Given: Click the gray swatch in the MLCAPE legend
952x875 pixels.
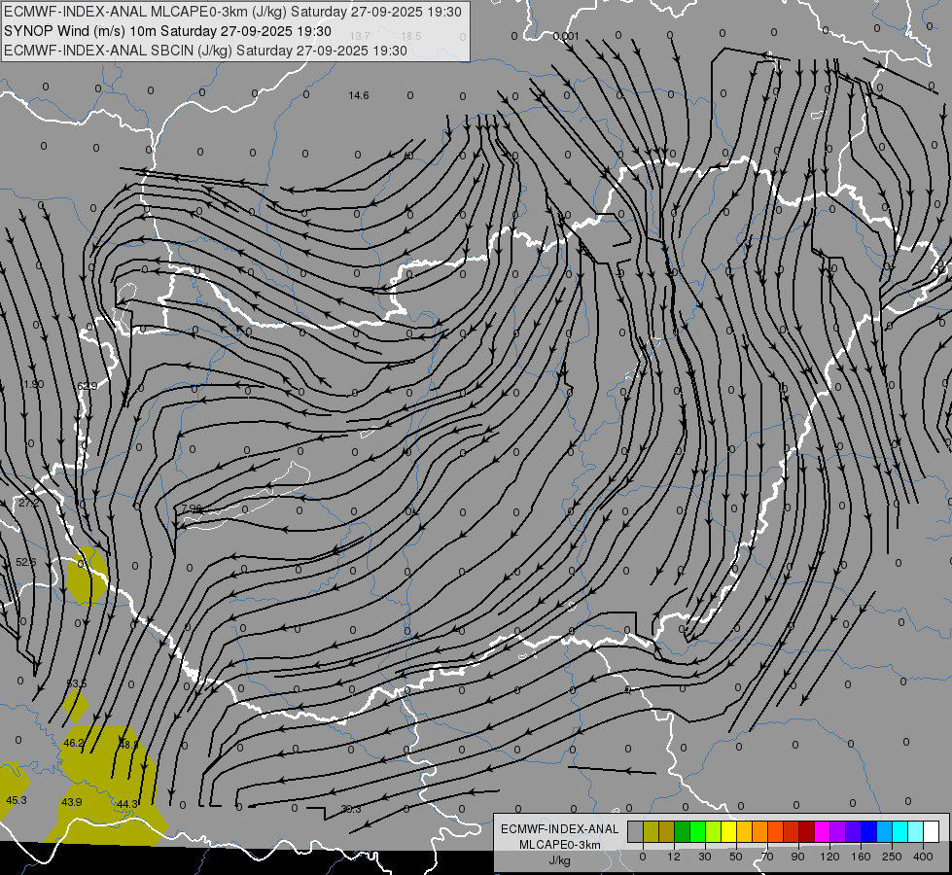Looking at the screenshot, I should [x=635, y=831].
